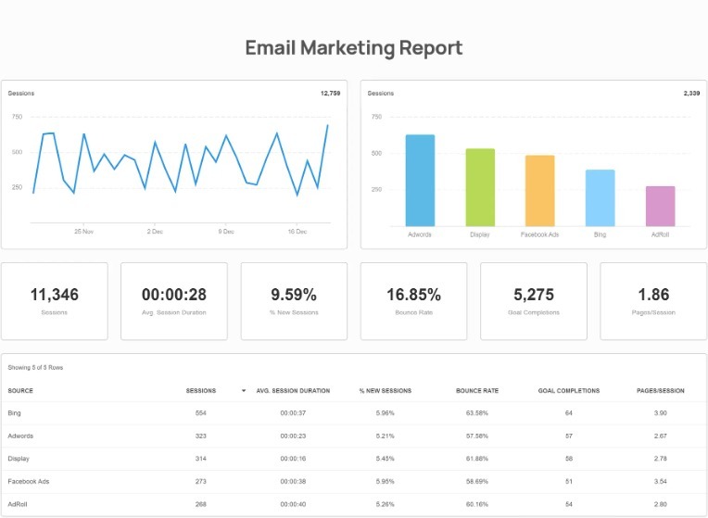Image resolution: width=708 pixels, height=518 pixels.
Task: Click Bing bounce rate 63.58%
Action: coord(477,413)
